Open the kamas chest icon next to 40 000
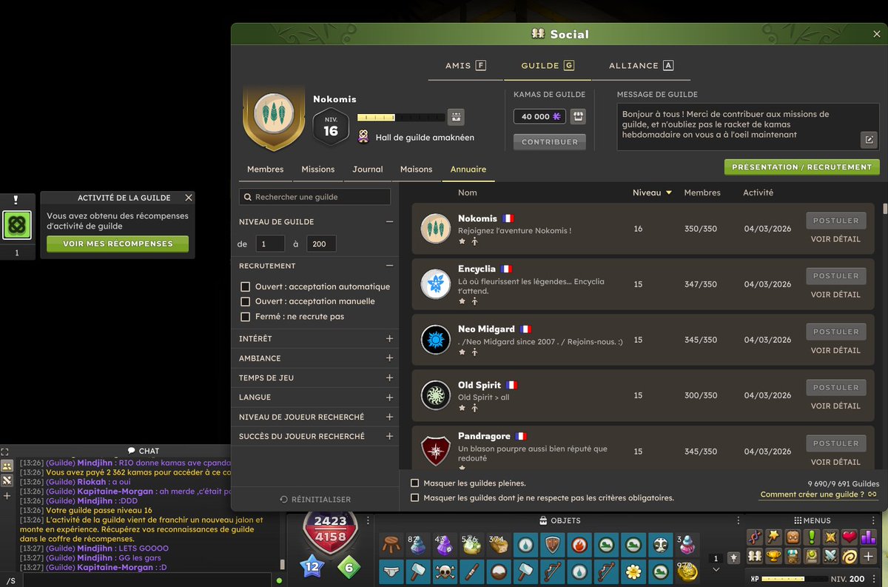The width and height of the screenshot is (888, 587). (x=578, y=116)
